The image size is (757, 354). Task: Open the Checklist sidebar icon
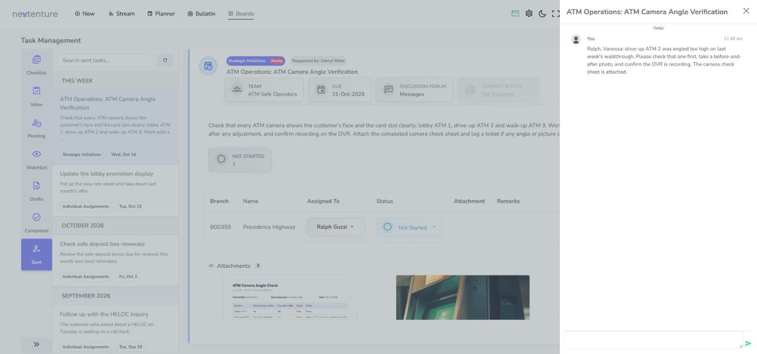(x=36, y=60)
